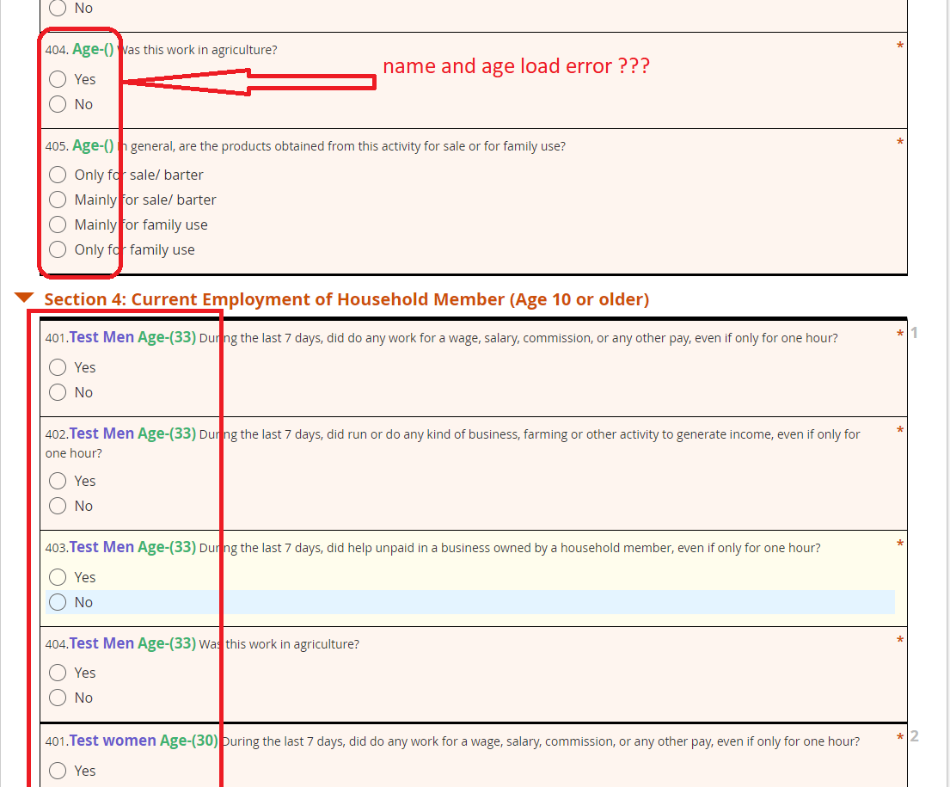Choose 'Mainly for family use' in question 405

click(58, 224)
